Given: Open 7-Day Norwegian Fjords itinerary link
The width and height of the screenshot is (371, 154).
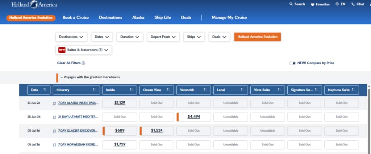Looking at the screenshot, I should (x=78, y=145).
